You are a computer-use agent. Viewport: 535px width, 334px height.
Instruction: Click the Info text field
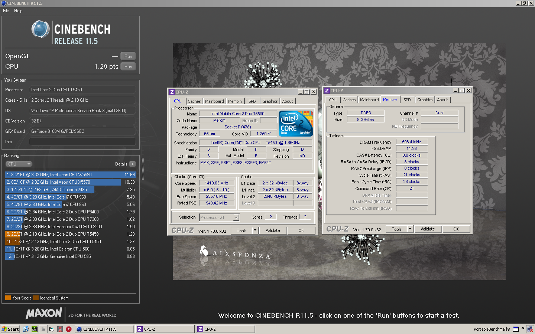82,142
